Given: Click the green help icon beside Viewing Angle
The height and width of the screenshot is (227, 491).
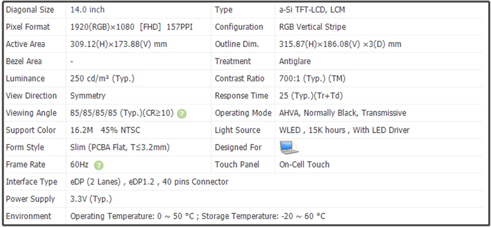Looking at the screenshot, I should (x=182, y=113).
